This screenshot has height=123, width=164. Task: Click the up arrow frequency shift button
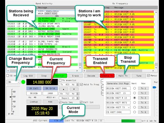click(x=64, y=89)
